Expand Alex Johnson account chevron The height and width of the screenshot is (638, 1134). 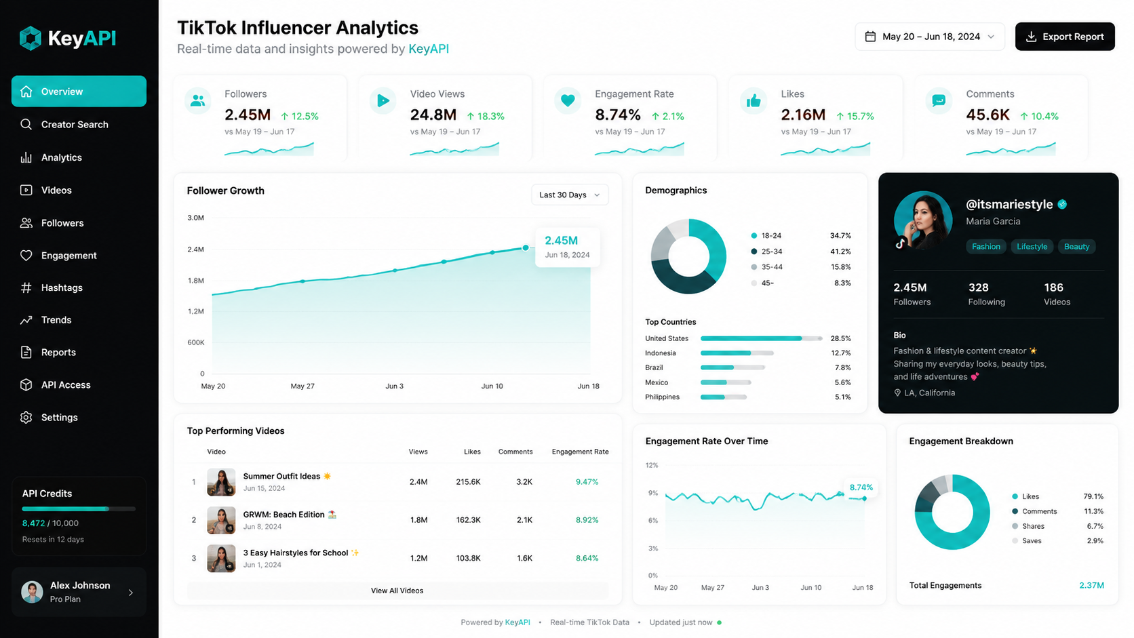(x=131, y=593)
